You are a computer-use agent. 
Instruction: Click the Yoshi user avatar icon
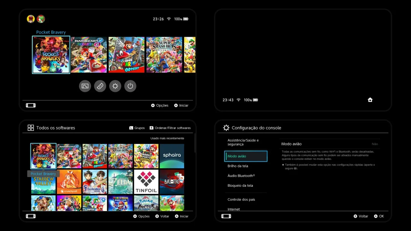pyautogui.click(x=41, y=19)
